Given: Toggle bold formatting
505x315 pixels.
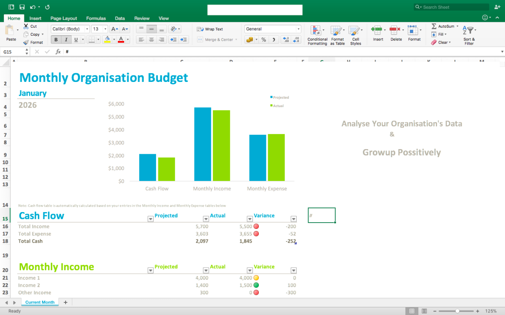Looking at the screenshot, I should pos(56,39).
